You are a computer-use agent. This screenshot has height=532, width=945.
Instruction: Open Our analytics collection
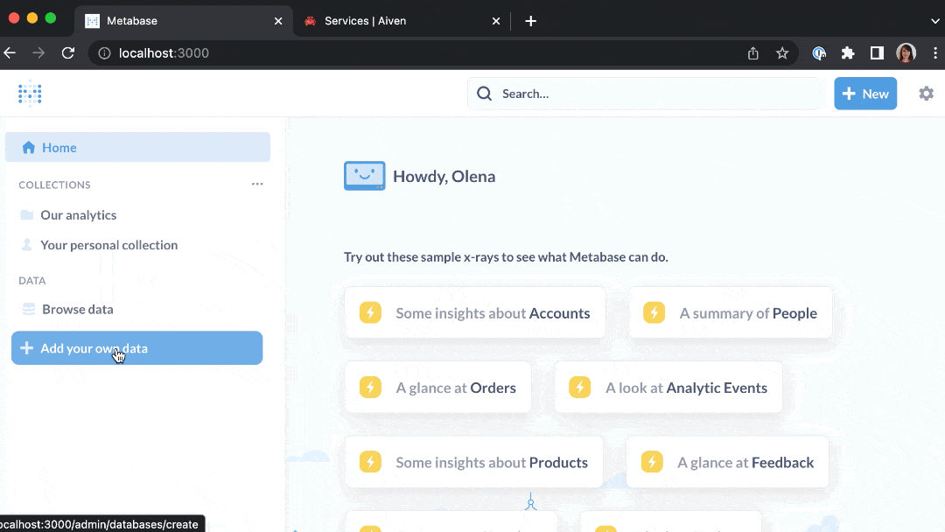[79, 215]
